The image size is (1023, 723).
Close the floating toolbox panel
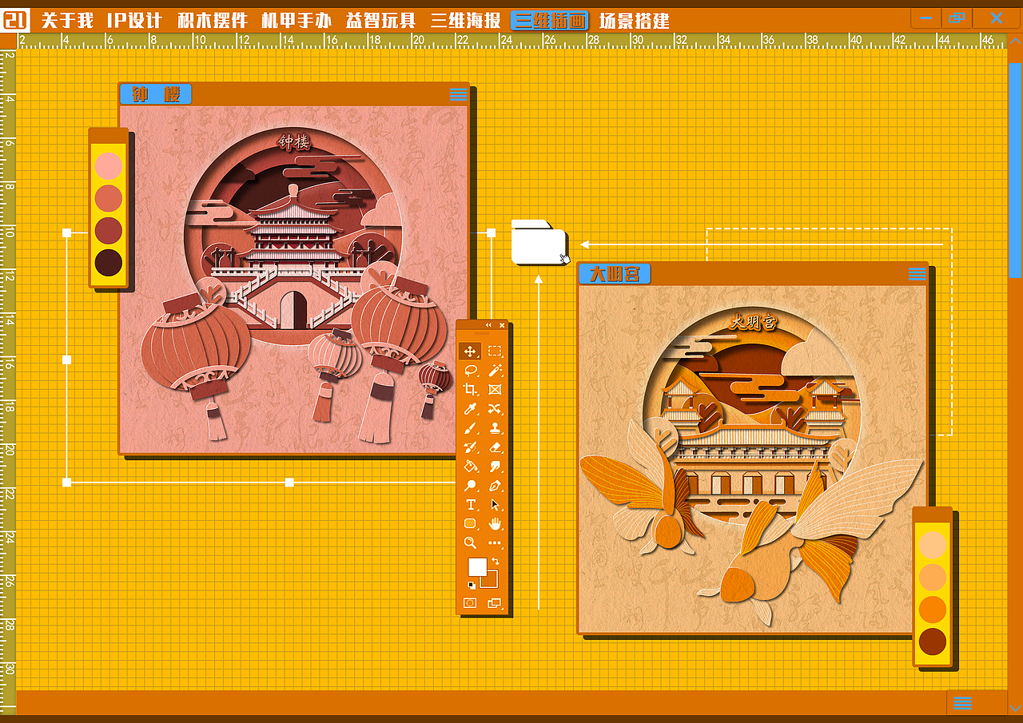[502, 325]
